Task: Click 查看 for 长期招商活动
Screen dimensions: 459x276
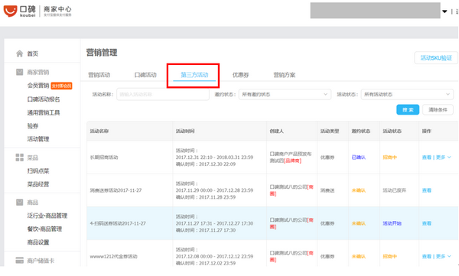Action: click(x=427, y=157)
